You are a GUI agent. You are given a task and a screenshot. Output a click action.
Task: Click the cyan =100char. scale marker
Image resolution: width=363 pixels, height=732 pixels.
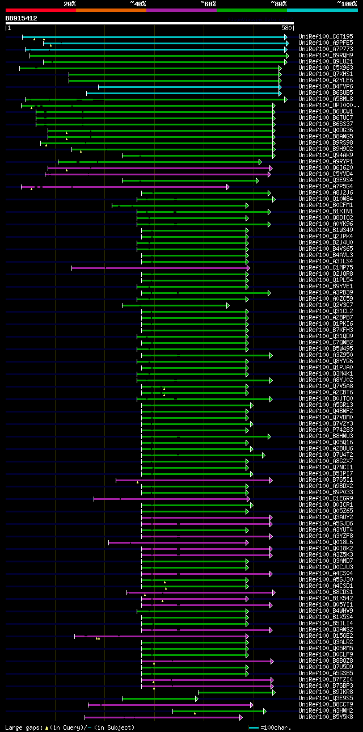(x=254, y=727)
